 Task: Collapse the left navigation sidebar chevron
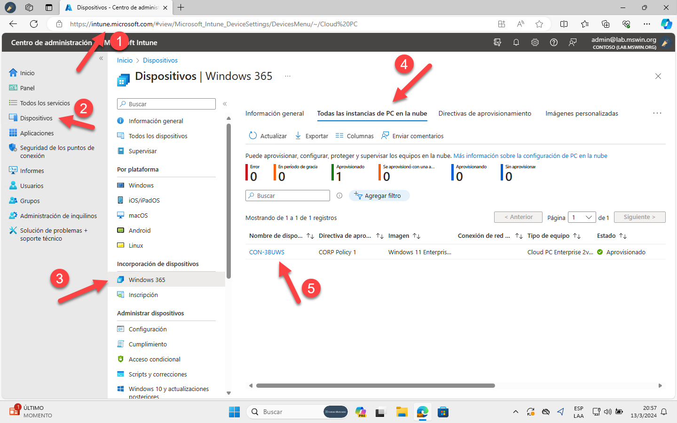point(101,58)
